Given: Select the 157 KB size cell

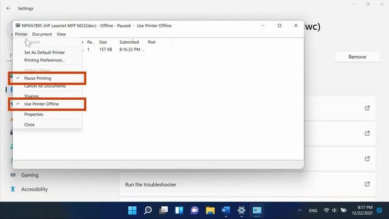Looking at the screenshot, I should (106, 49).
